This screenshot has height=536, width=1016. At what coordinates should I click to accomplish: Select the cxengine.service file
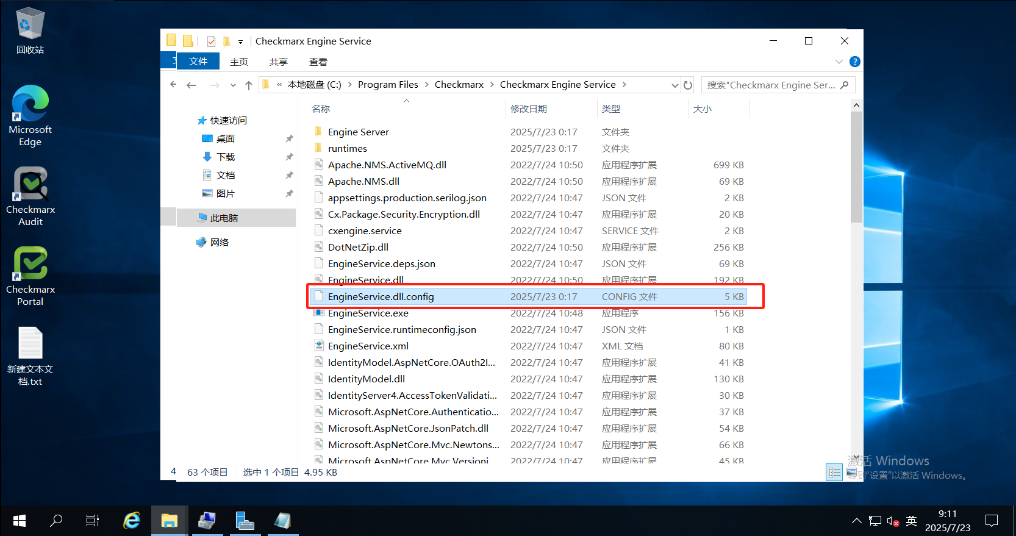(365, 231)
